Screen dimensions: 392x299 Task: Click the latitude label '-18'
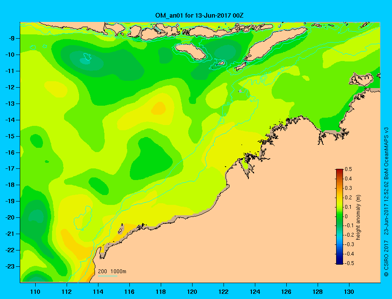point(9,185)
